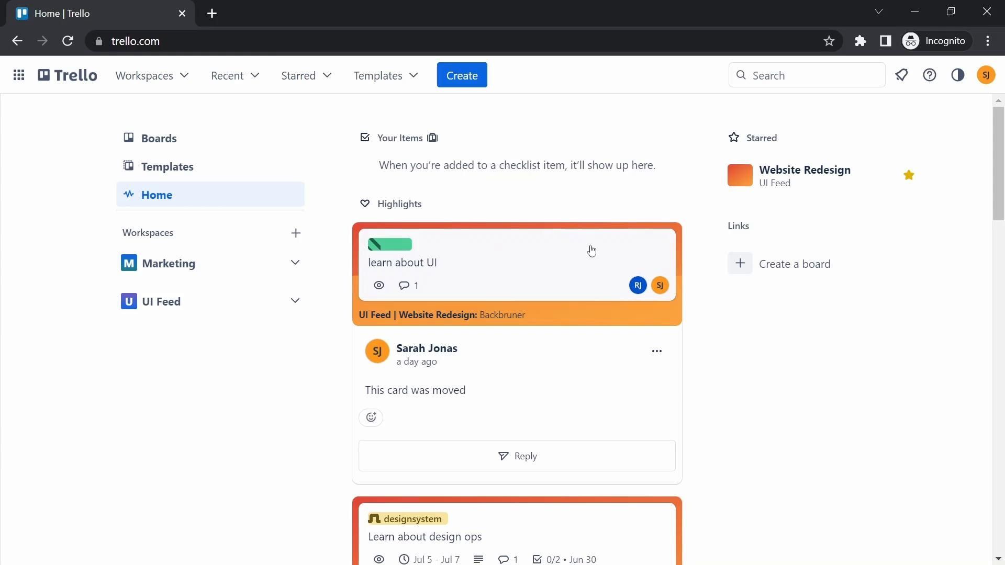Expand the UI Feed workspace chevron
The image size is (1005, 565).
point(295,301)
